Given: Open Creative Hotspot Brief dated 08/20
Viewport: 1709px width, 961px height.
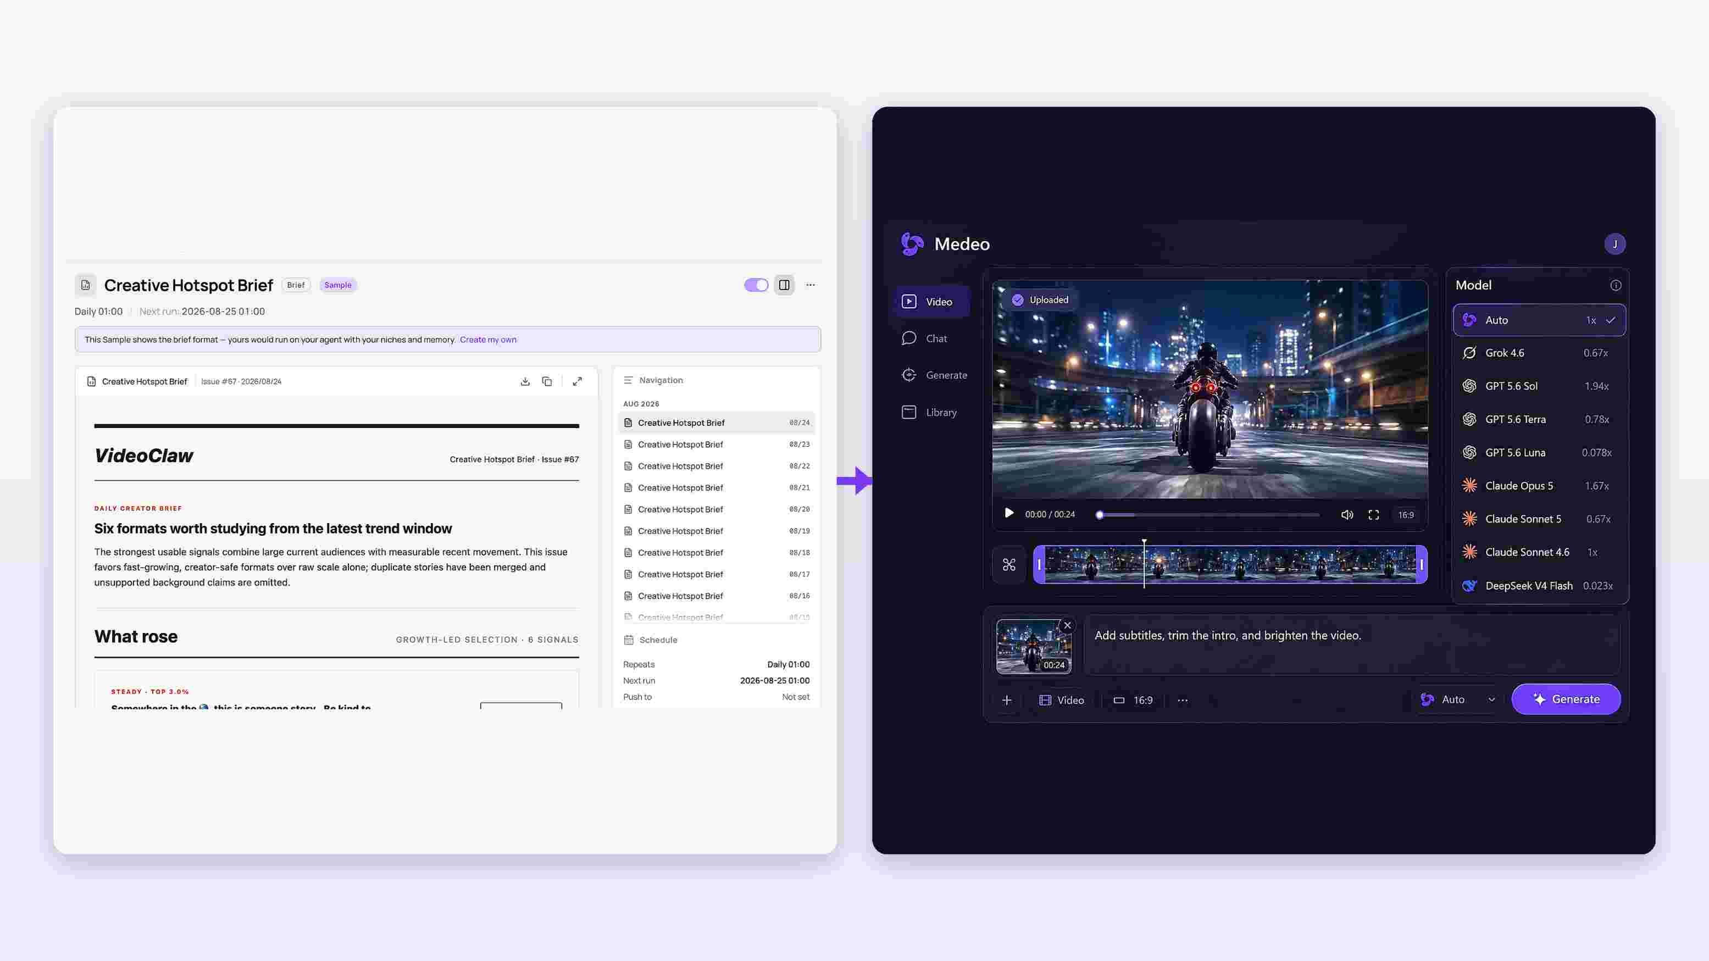Looking at the screenshot, I should (717, 509).
